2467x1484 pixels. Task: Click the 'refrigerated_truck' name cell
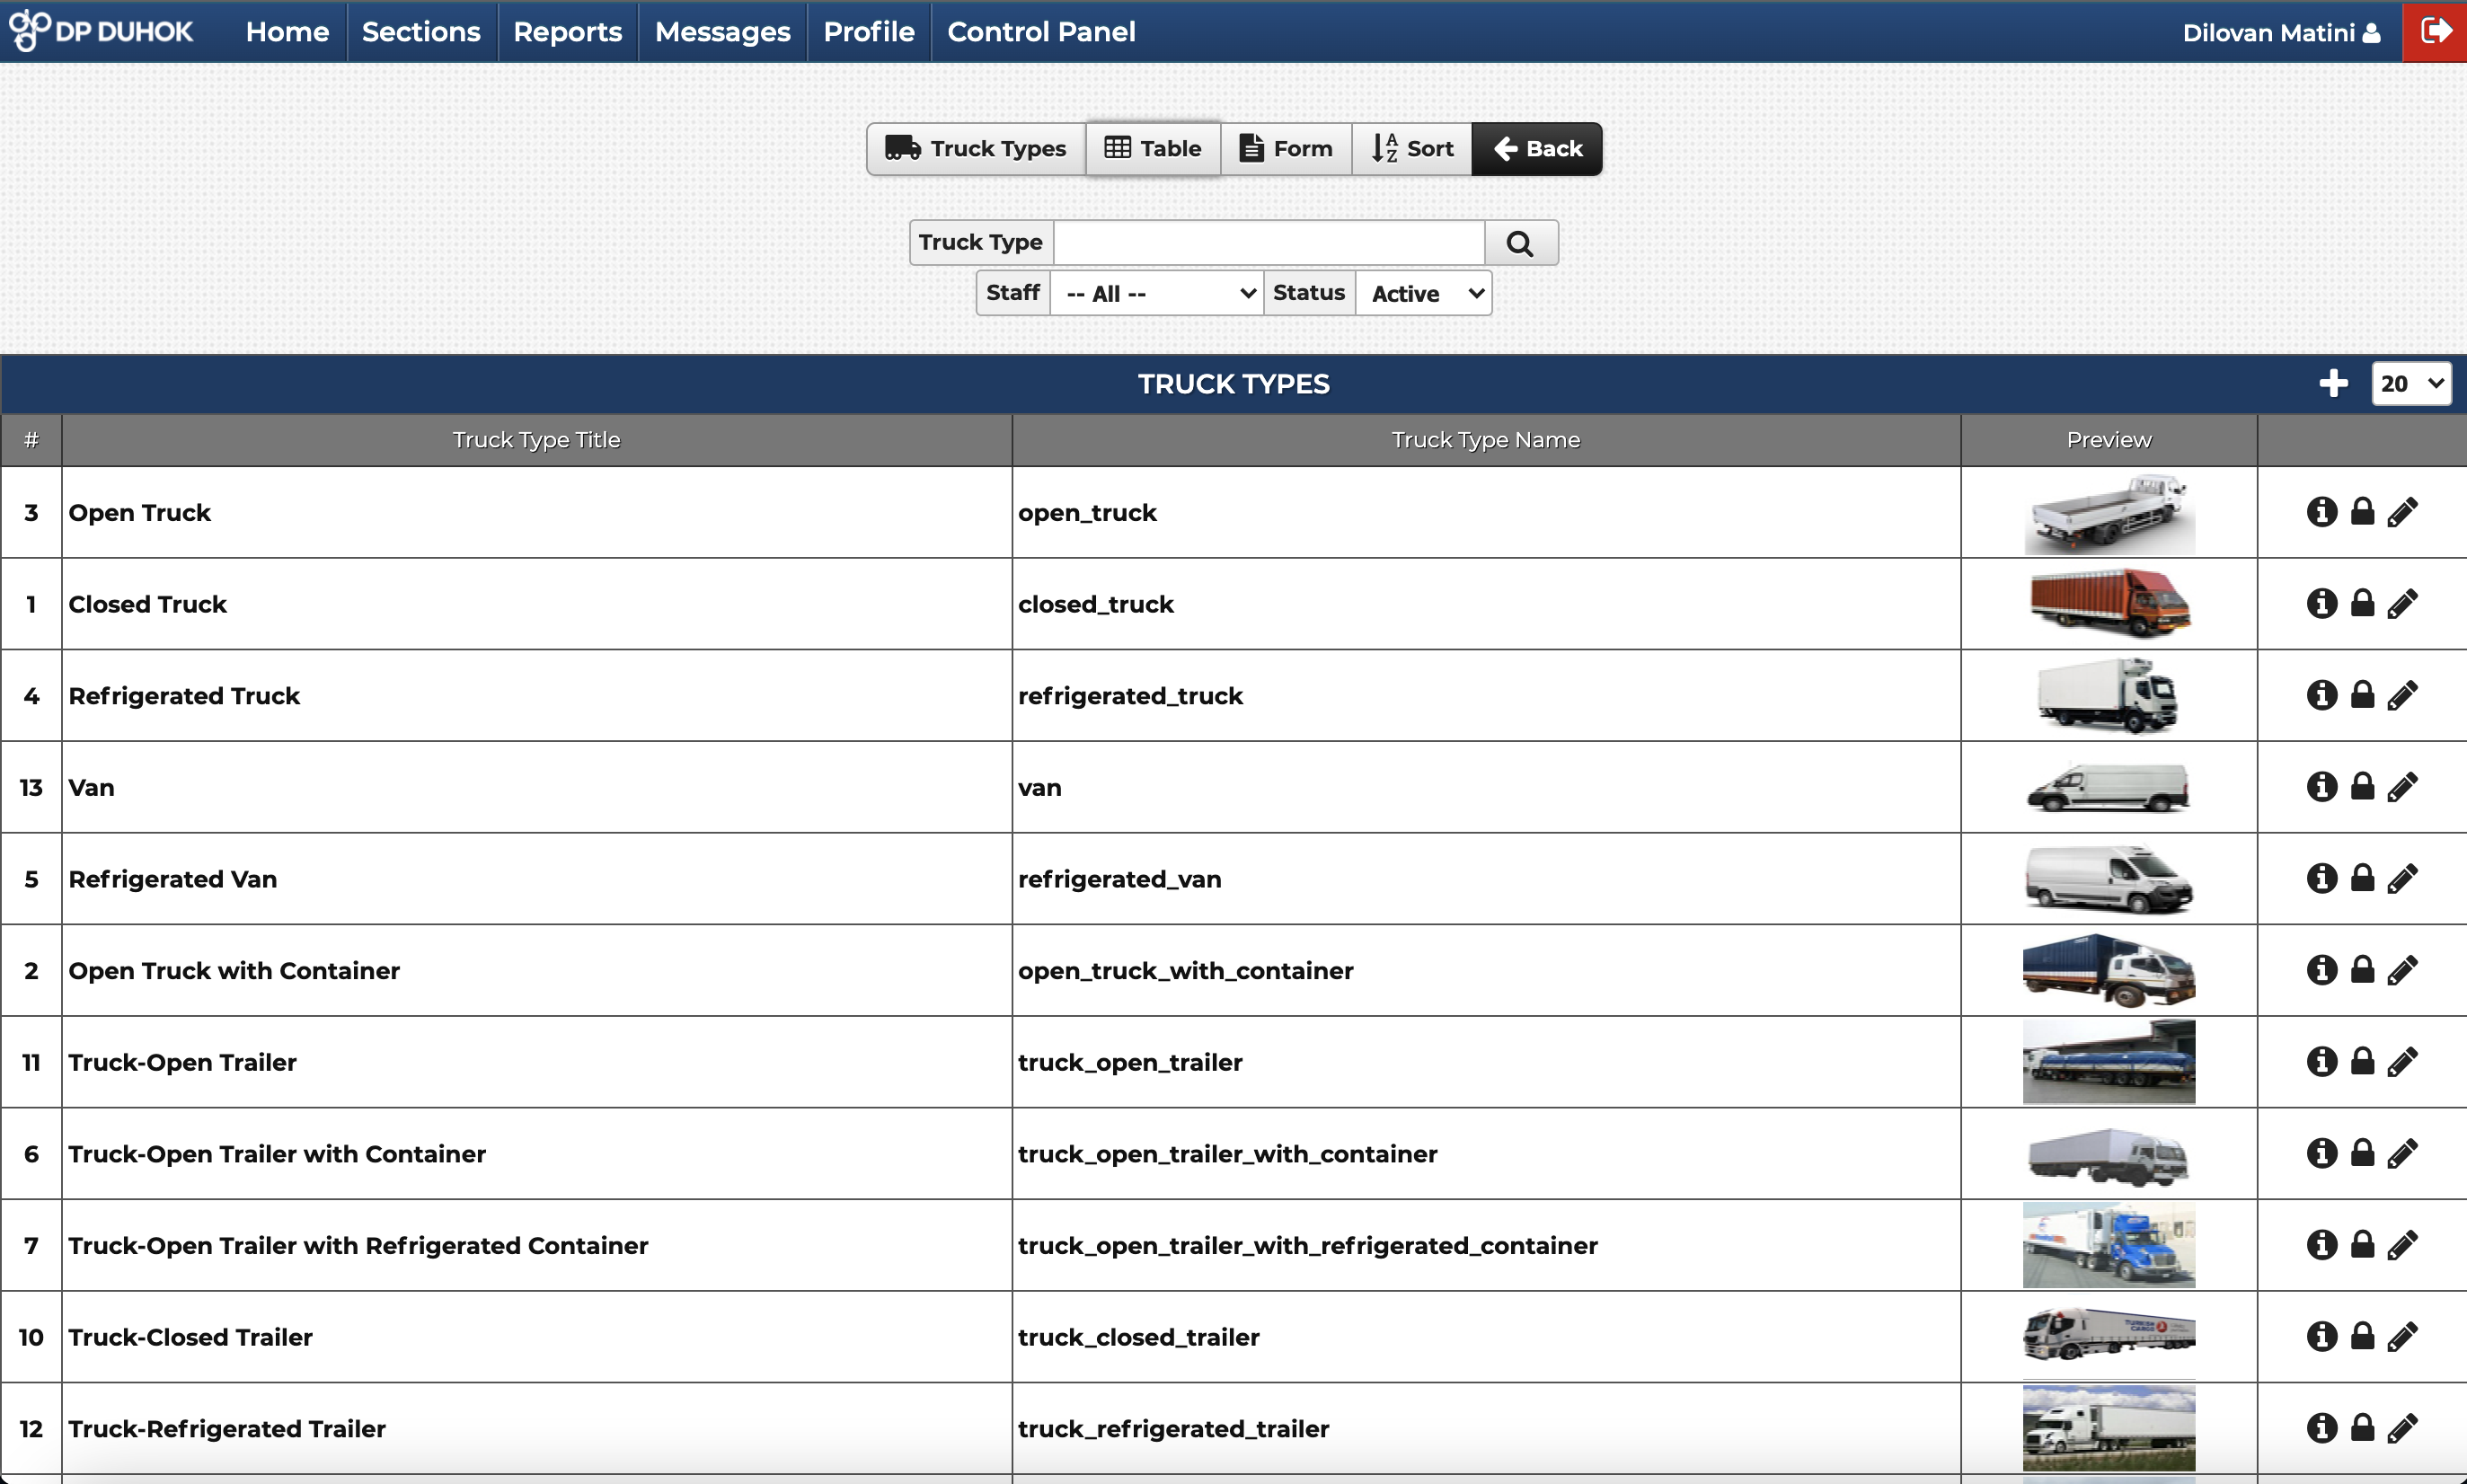[x=1486, y=696]
